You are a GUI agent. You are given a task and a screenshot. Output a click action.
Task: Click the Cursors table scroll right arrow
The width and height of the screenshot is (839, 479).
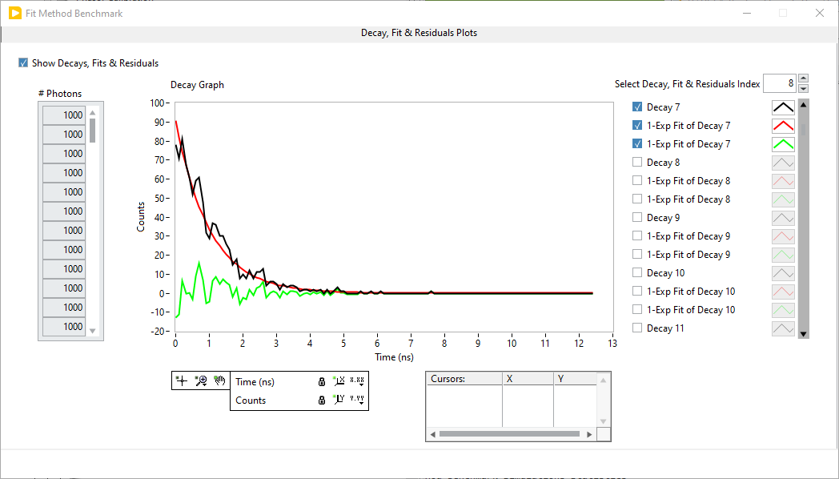[x=590, y=434]
